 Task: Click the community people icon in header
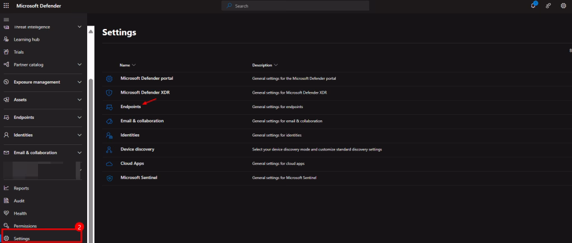[x=549, y=6]
